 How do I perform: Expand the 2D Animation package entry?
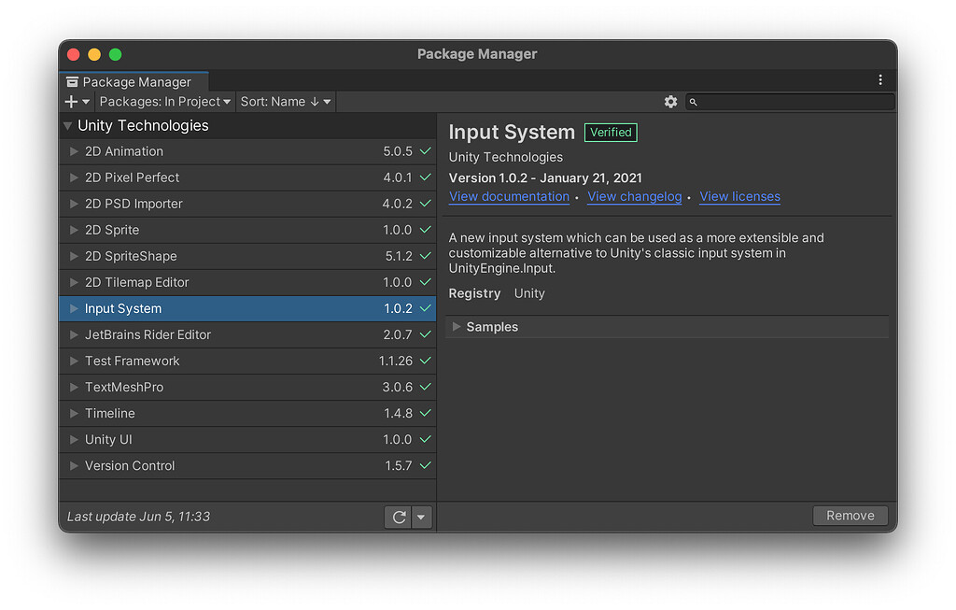(x=74, y=150)
